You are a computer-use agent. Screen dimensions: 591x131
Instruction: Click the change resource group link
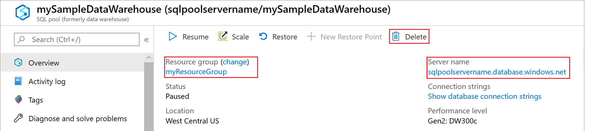click(234, 62)
